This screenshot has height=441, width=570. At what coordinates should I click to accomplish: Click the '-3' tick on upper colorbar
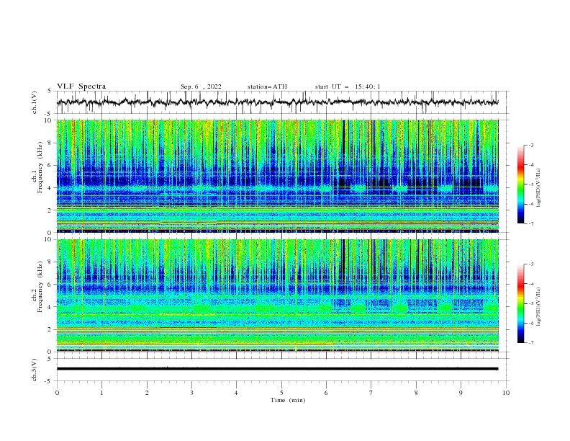pos(530,145)
